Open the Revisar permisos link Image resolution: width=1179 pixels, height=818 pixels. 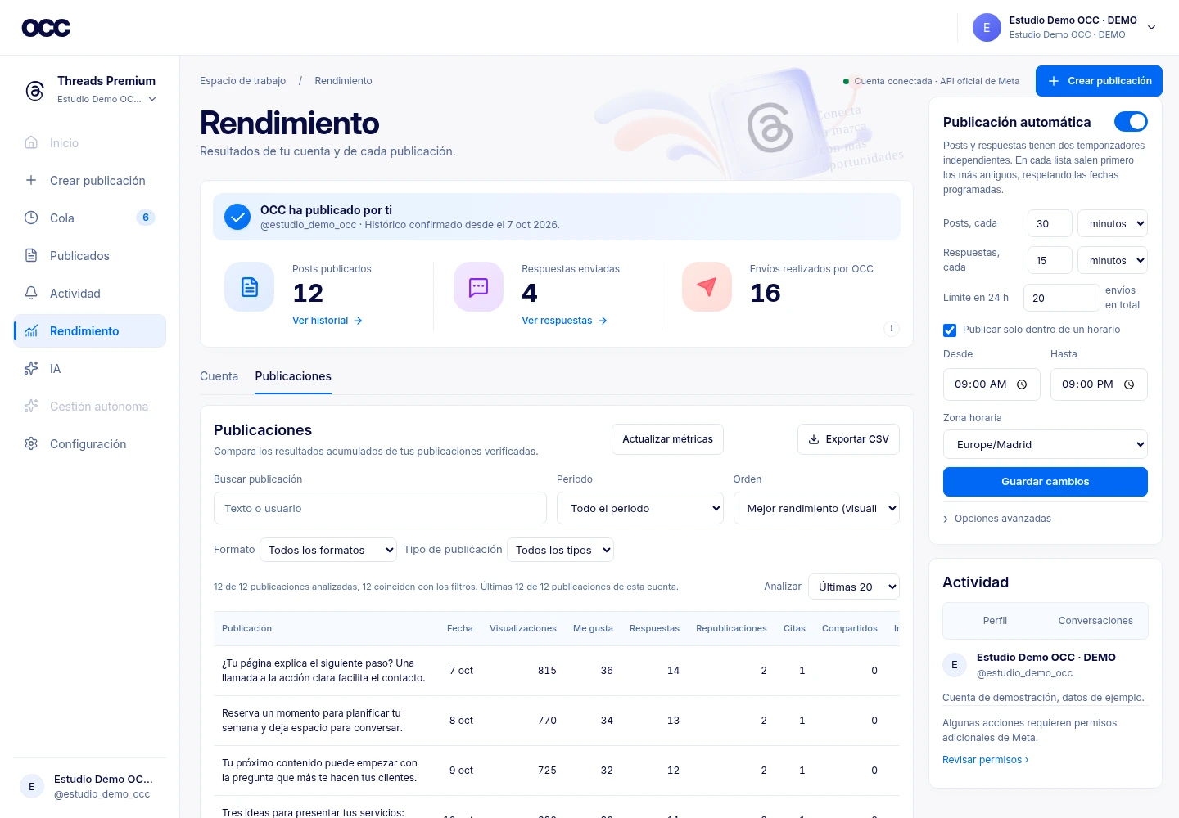coord(986,760)
